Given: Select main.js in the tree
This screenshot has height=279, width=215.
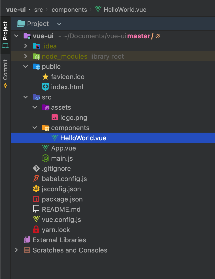Looking at the screenshot, I should click(62, 158).
